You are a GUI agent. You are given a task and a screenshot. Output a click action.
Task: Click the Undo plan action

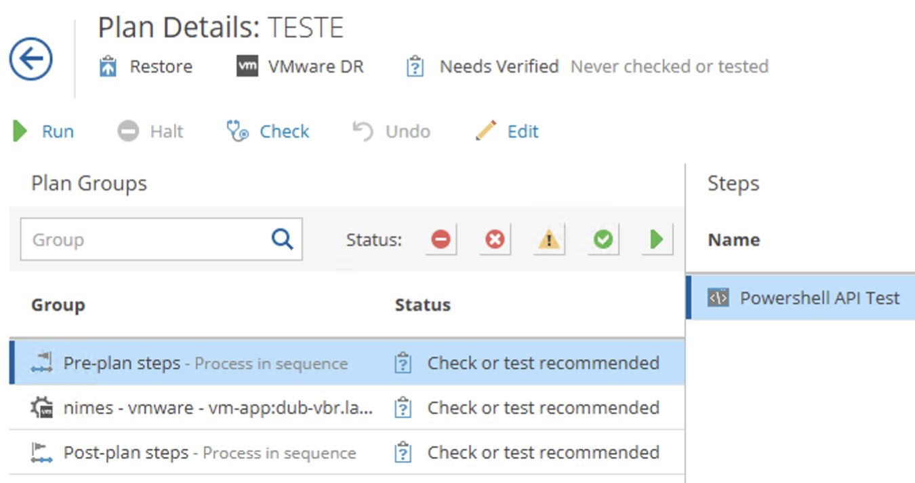[x=392, y=131]
